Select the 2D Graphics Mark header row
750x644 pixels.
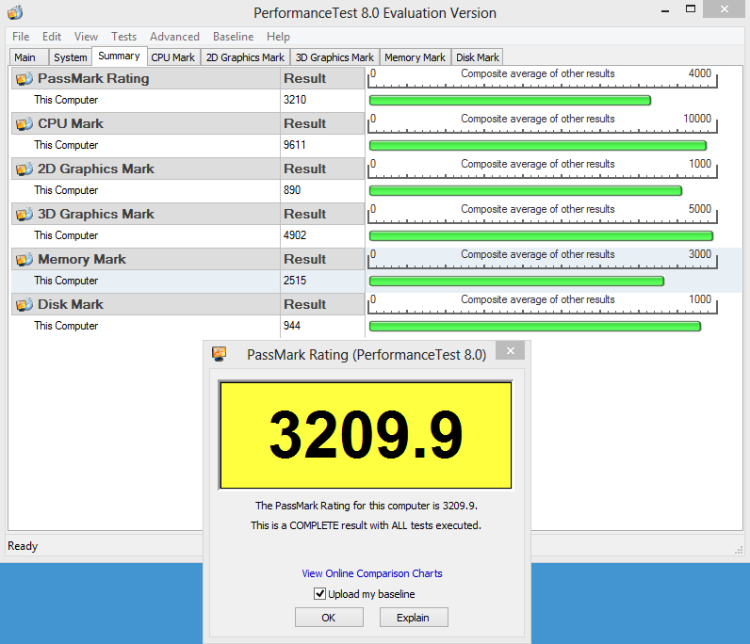188,169
